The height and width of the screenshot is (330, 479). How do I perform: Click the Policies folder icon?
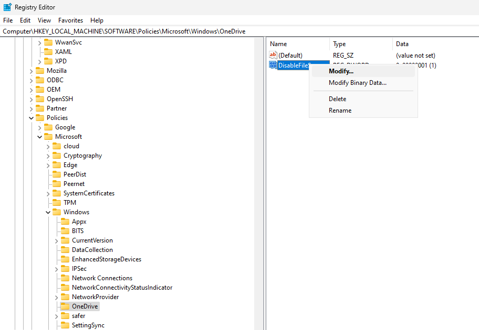pos(40,118)
